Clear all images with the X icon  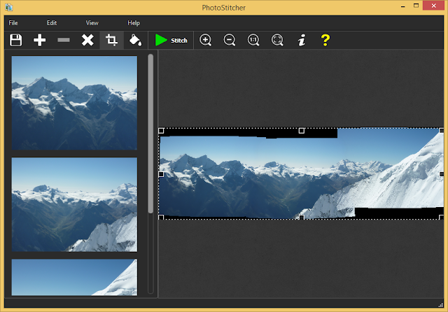tap(87, 40)
